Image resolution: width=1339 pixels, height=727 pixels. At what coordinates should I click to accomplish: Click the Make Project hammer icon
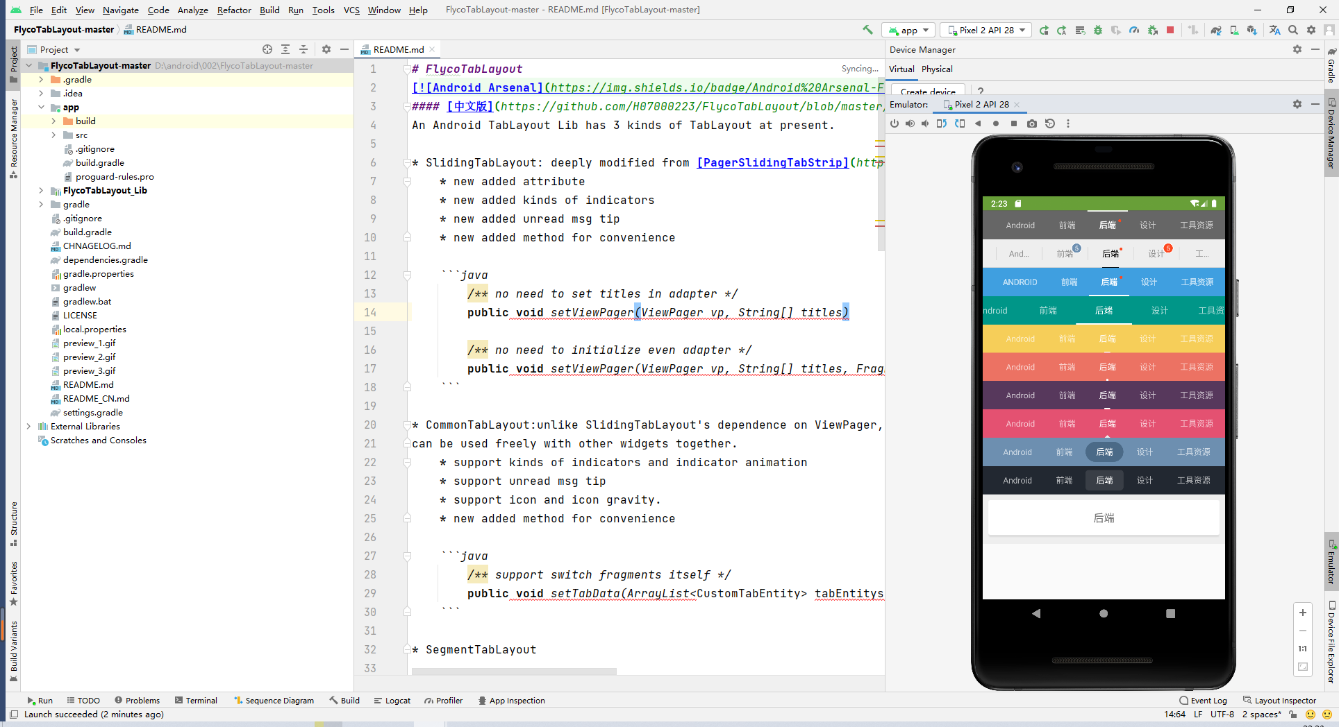point(867,30)
